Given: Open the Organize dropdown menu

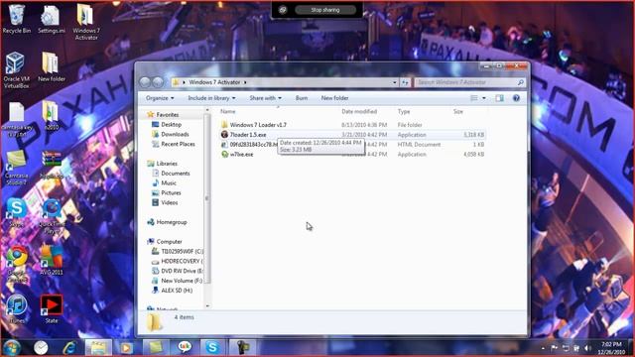Looking at the screenshot, I should click(x=160, y=98).
